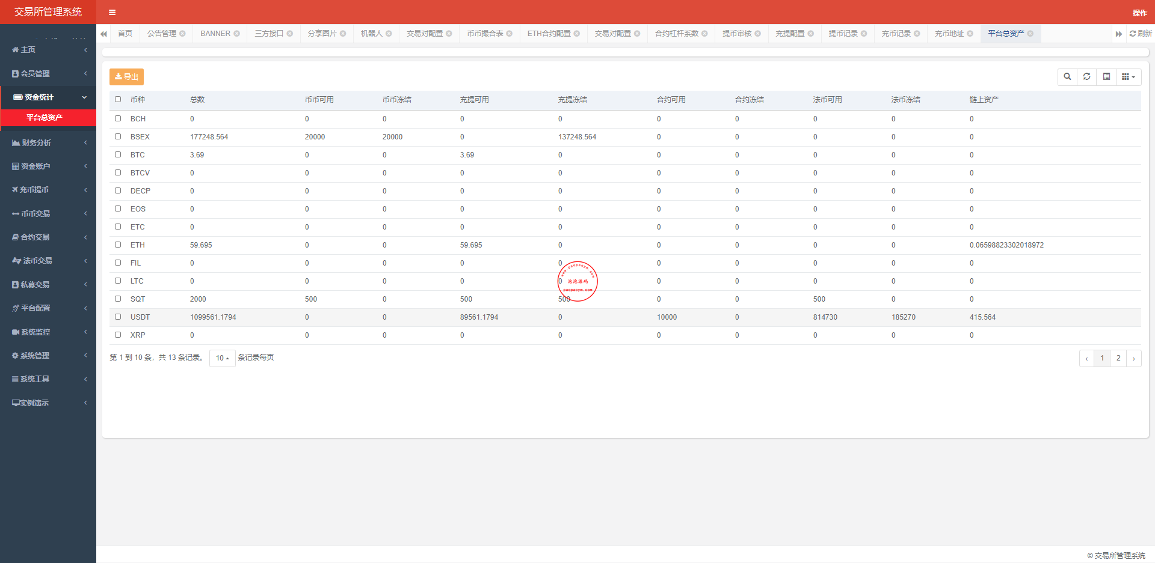Screen dimensions: 1155x563
Task: Click the search icon in table toolbar
Action: point(1067,77)
